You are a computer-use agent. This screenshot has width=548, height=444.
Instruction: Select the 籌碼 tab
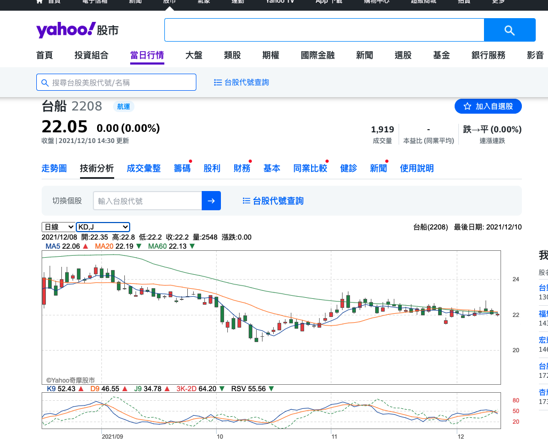[182, 168]
